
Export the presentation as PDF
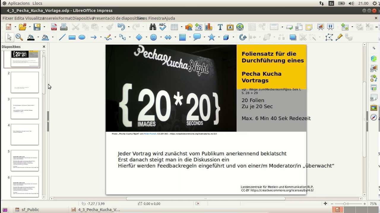pos(54,27)
